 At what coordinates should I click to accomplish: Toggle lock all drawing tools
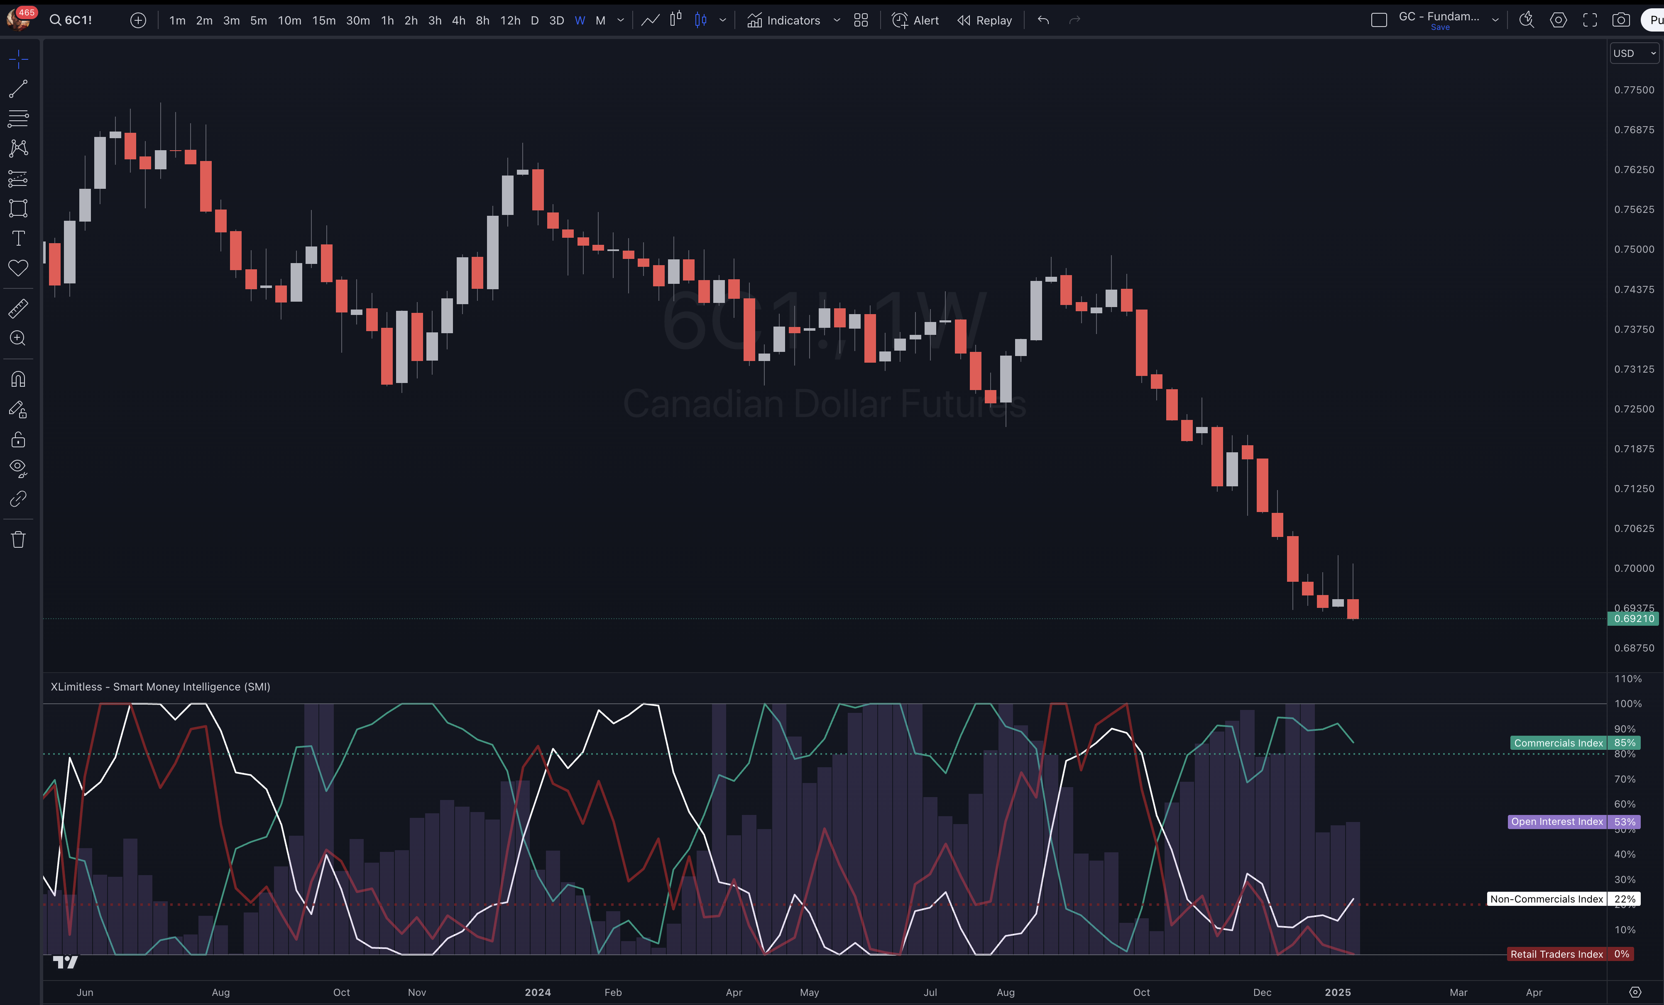[18, 439]
